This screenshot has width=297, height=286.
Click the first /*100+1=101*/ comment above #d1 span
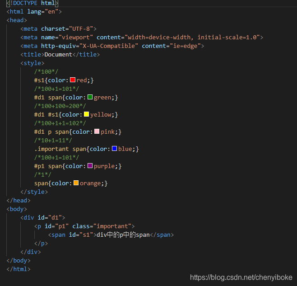pyautogui.click(x=56, y=89)
